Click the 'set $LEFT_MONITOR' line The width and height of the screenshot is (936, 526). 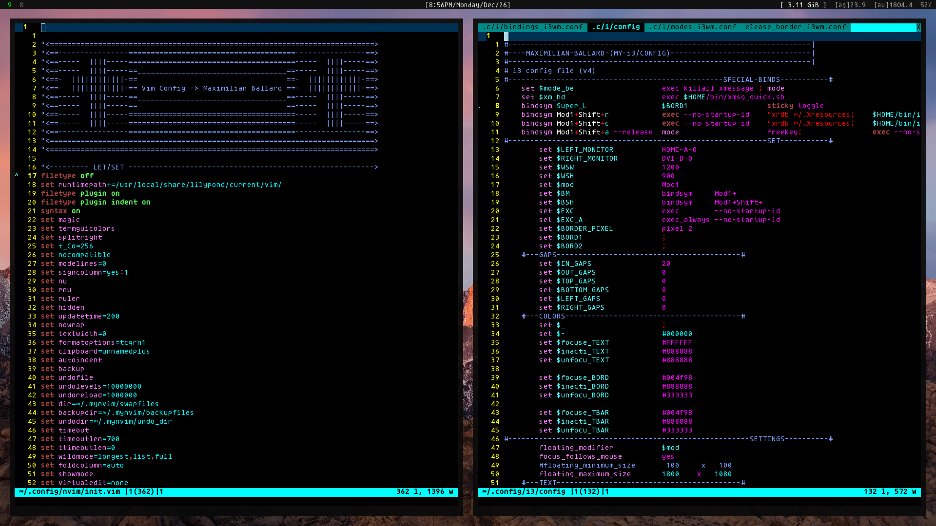point(618,150)
